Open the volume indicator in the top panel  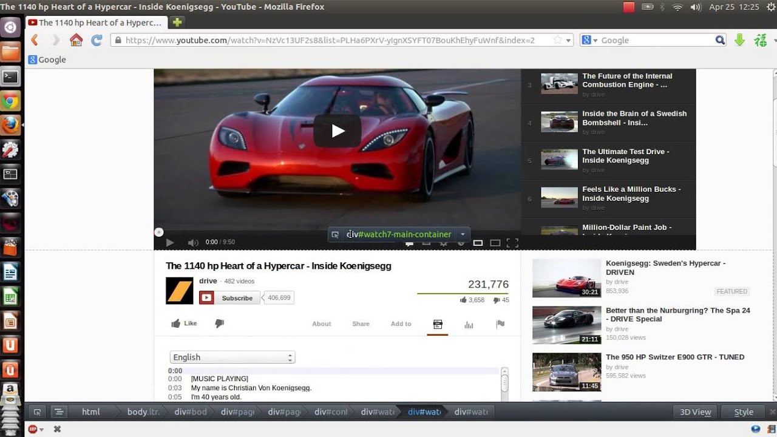696,7
